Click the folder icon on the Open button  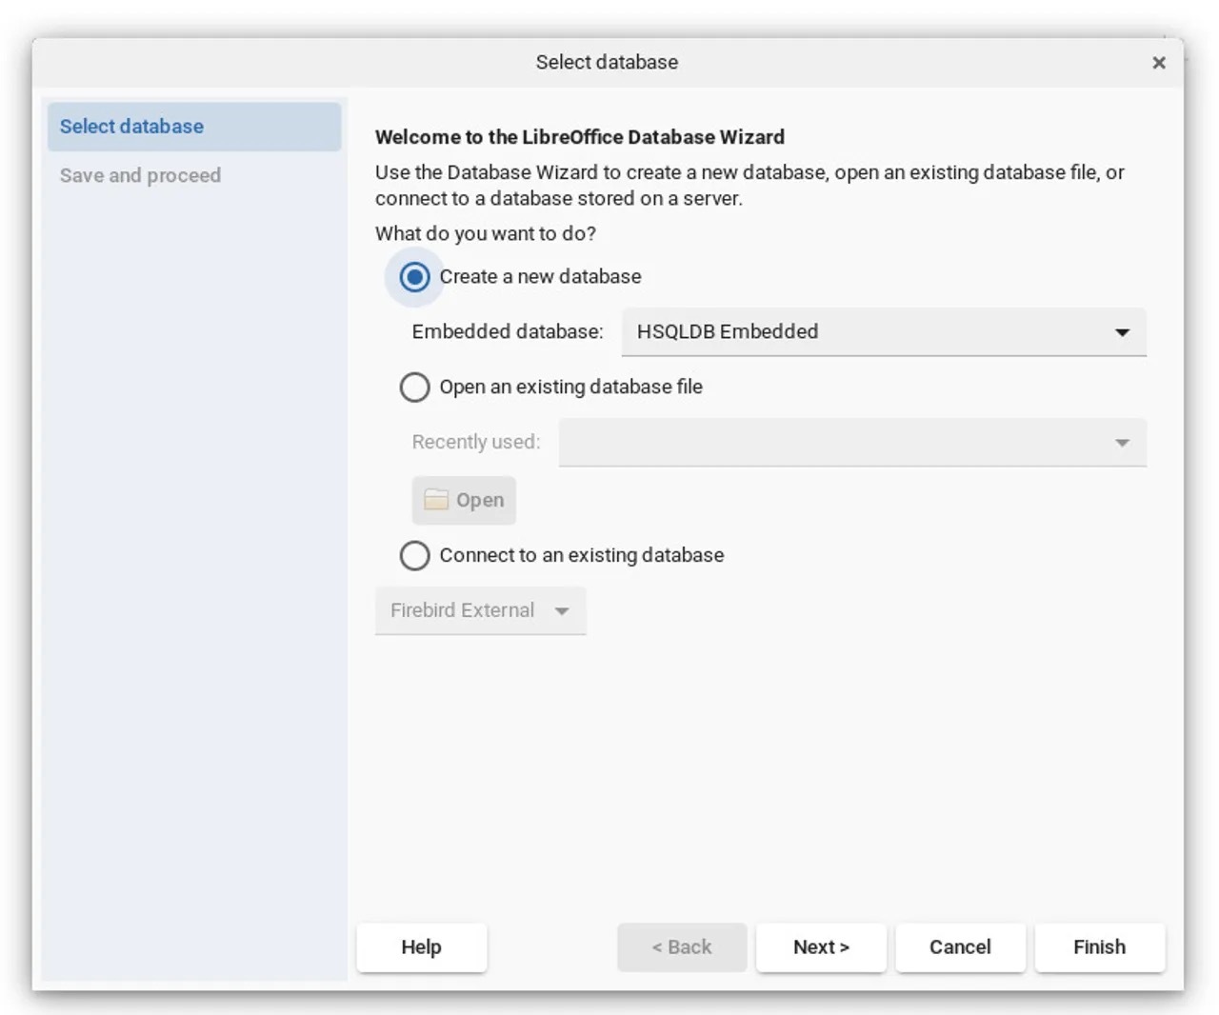tap(436, 500)
